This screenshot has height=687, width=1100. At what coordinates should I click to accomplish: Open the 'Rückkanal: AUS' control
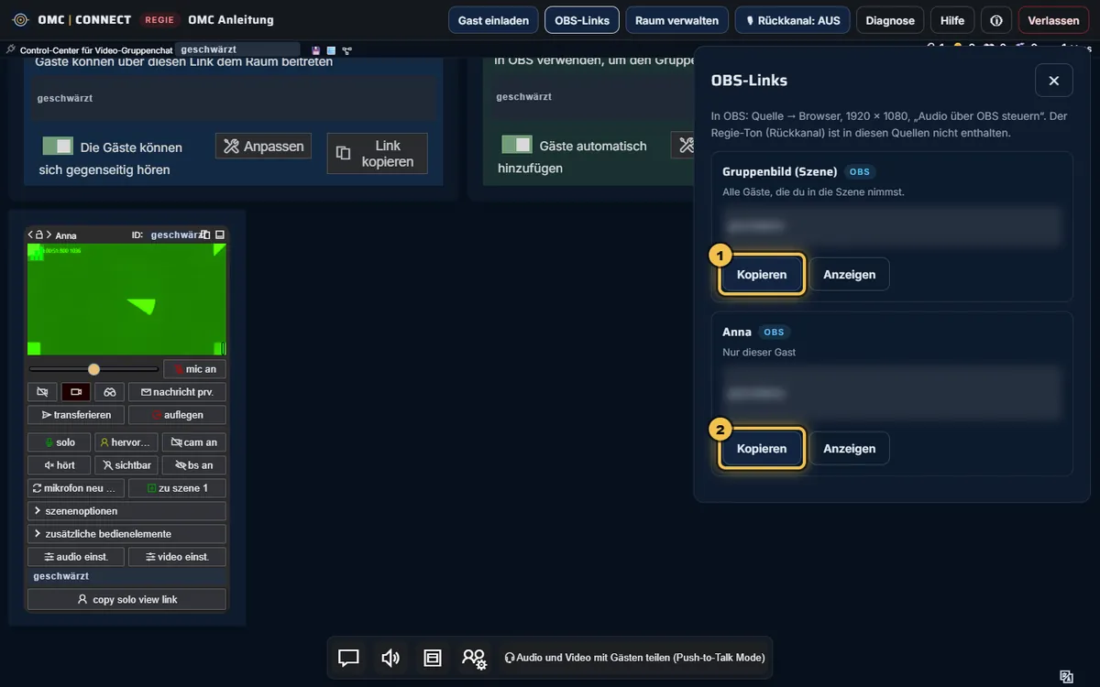point(793,20)
